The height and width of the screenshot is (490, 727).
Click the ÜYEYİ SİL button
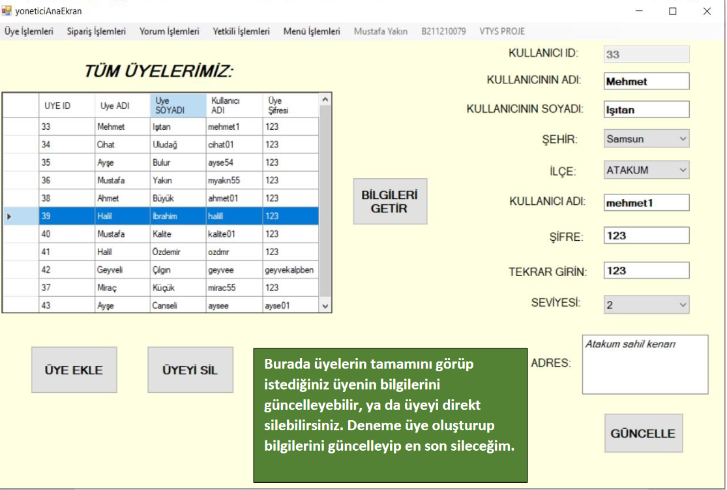pos(190,370)
